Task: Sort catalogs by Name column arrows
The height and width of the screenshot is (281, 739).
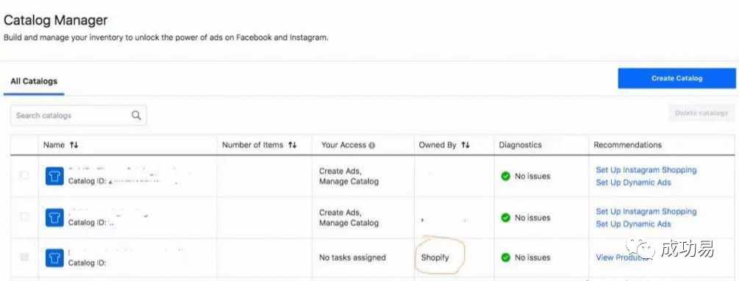Action: (x=74, y=145)
